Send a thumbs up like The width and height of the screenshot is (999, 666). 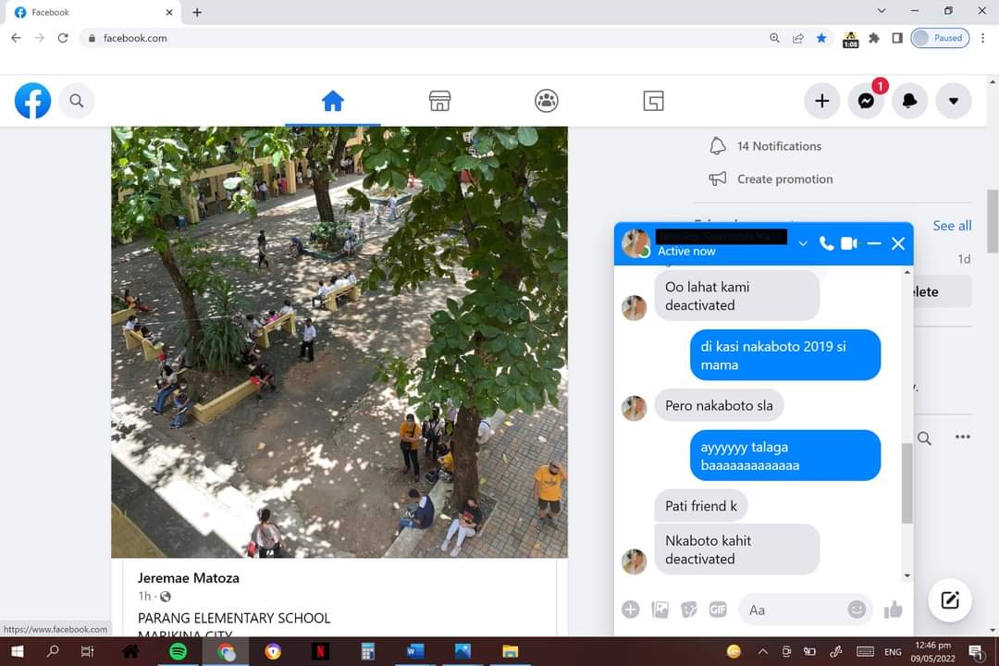[894, 610]
